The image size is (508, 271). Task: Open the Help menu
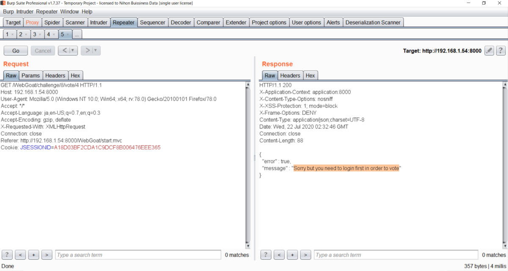pyautogui.click(x=87, y=12)
